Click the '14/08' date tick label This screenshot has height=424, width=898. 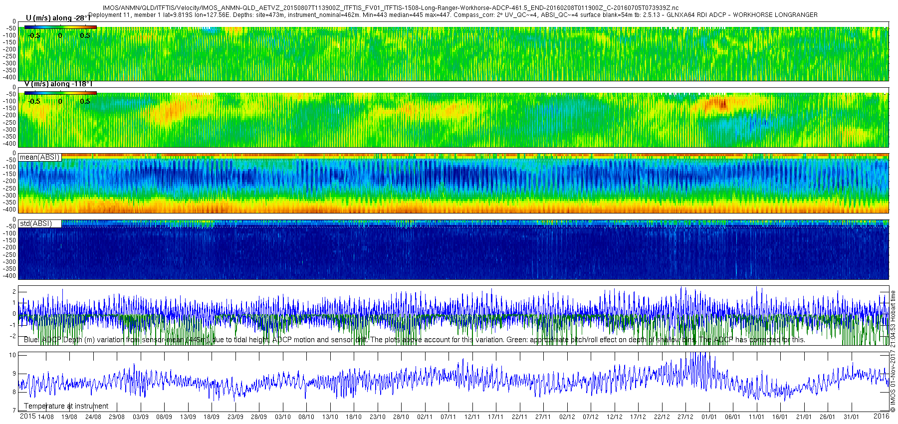(46, 417)
